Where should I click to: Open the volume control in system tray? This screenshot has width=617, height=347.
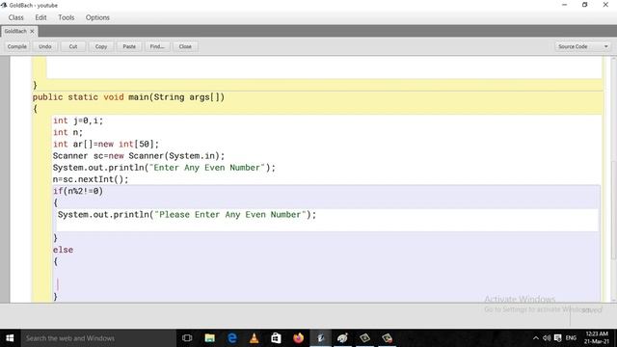point(547,338)
